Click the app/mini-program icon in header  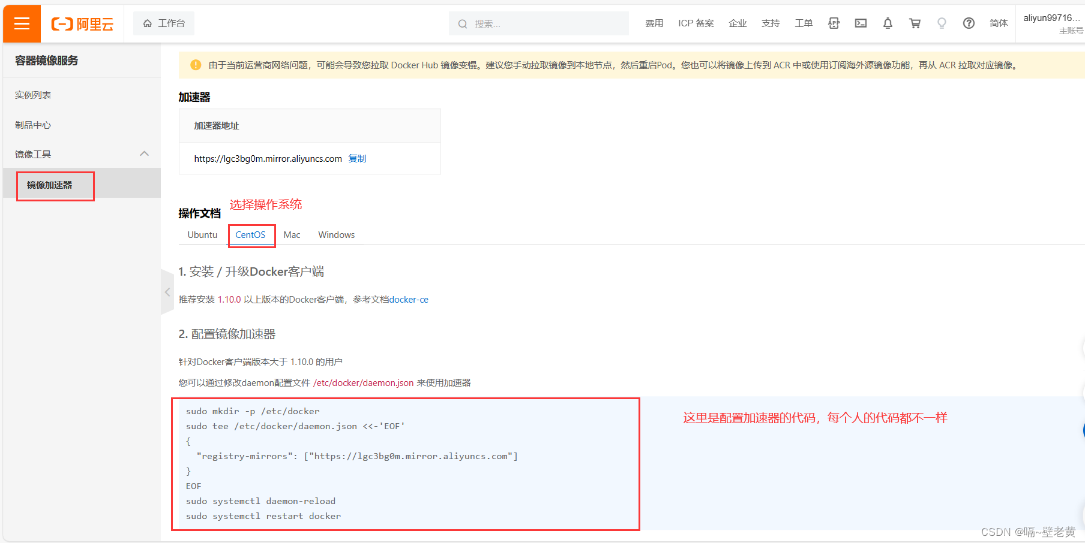pos(834,23)
